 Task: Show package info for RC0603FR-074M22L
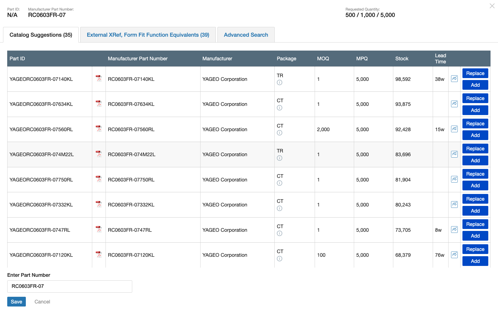click(x=280, y=158)
